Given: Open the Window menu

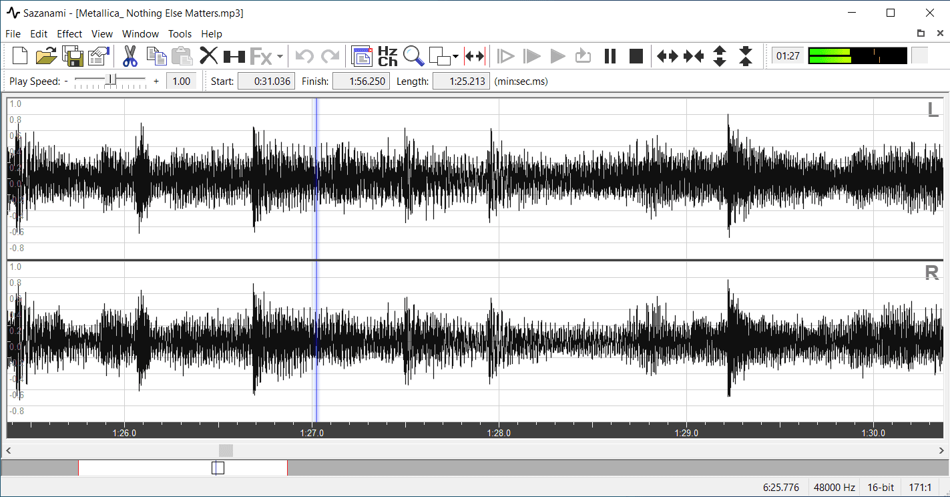Looking at the screenshot, I should tap(141, 34).
